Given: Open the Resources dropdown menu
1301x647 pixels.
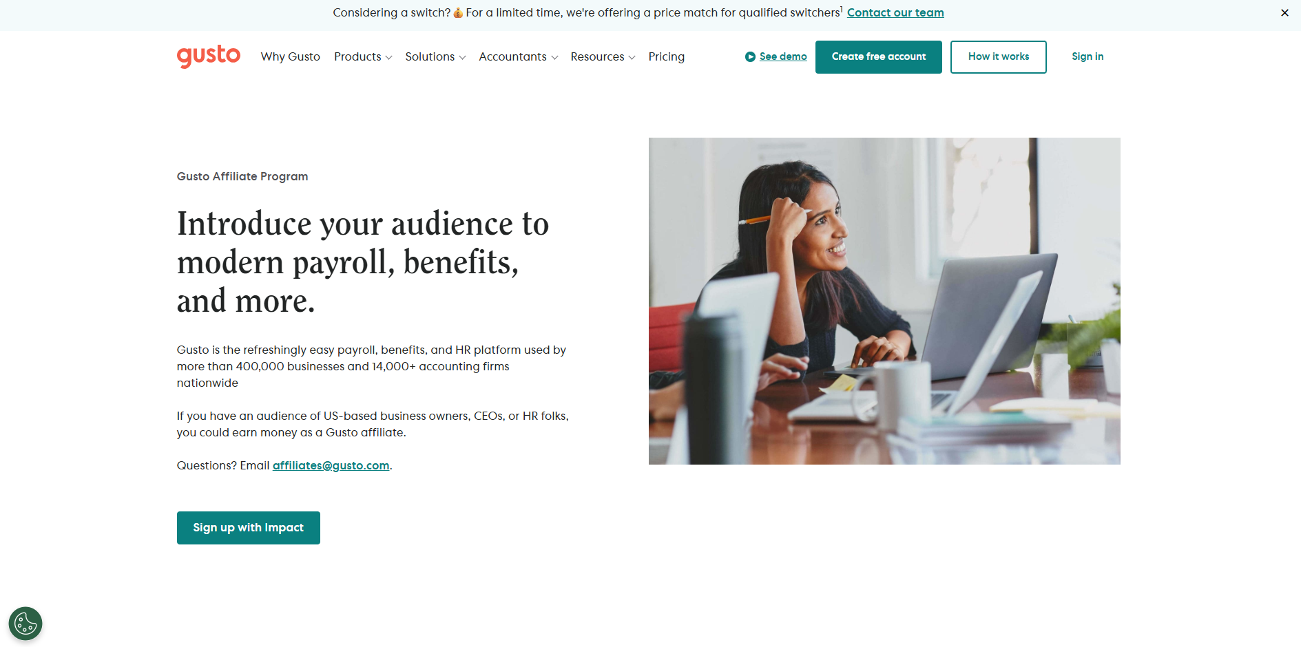Looking at the screenshot, I should 602,56.
